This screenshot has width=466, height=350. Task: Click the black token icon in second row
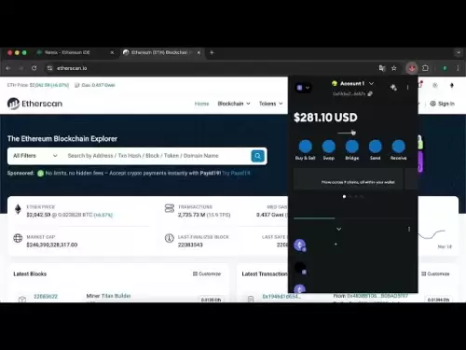pyautogui.click(x=300, y=268)
